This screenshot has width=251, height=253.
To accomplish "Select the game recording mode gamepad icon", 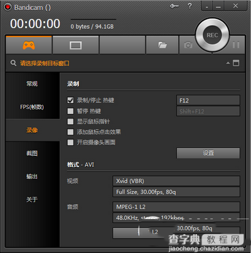I will (x=29, y=45).
